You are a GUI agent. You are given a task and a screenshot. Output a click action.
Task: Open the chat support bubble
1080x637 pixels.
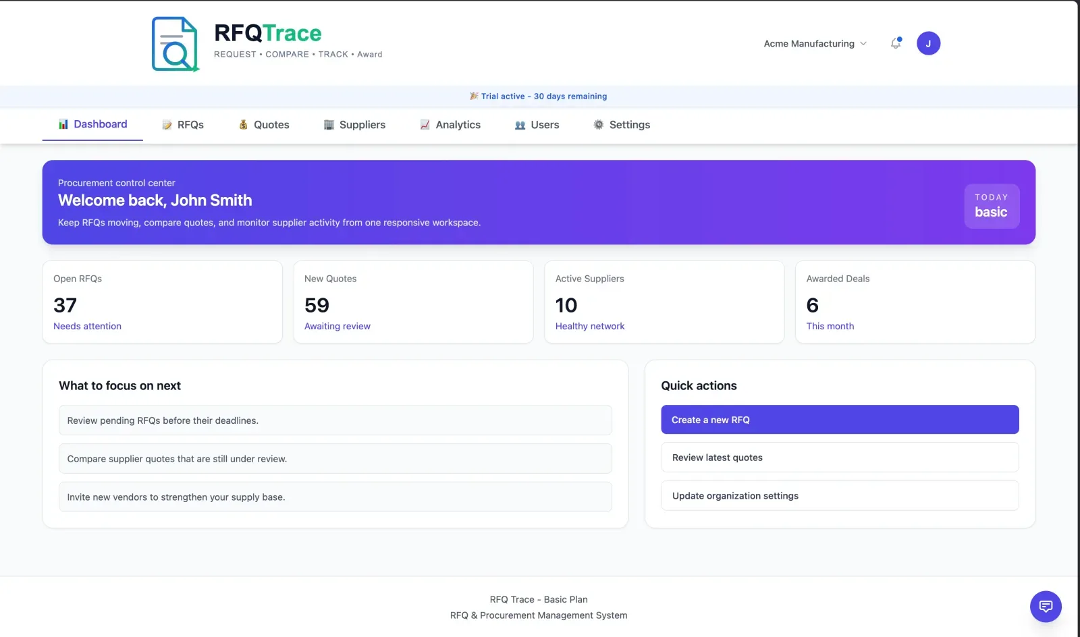1046,606
